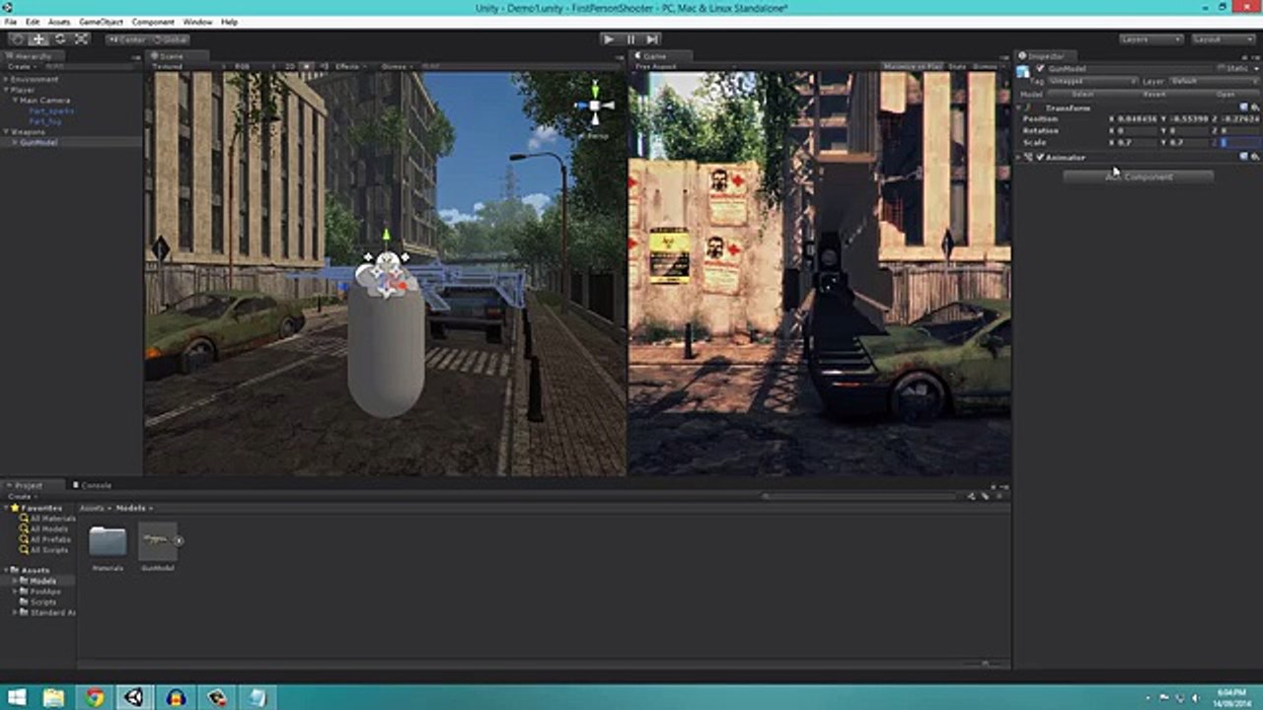This screenshot has height=710, width=1263.
Task: Open the Window menu
Action: tap(197, 22)
